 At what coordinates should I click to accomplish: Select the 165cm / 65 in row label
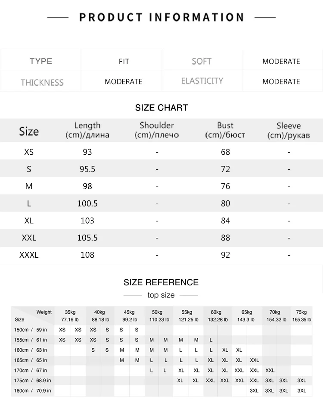(31, 360)
